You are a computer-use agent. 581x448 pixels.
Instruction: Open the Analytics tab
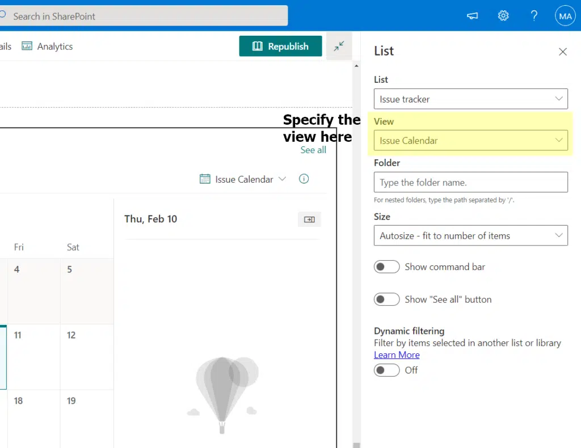point(48,47)
